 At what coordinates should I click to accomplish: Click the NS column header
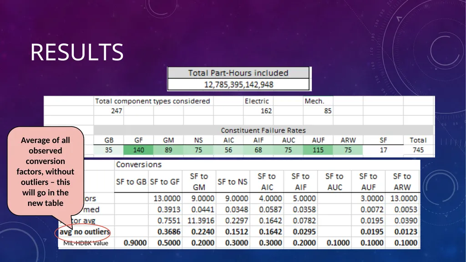tap(198, 140)
